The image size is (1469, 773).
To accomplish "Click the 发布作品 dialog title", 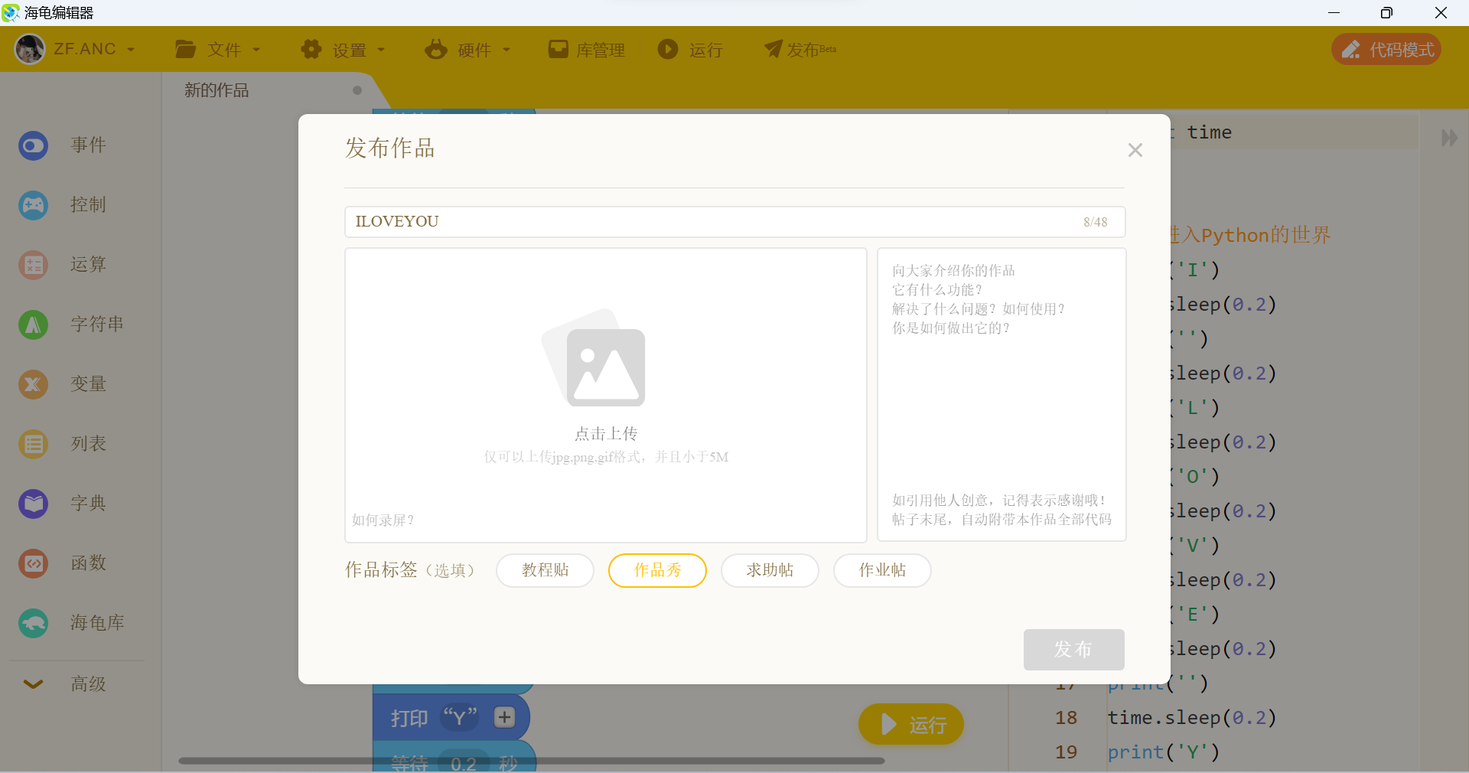I will (390, 148).
